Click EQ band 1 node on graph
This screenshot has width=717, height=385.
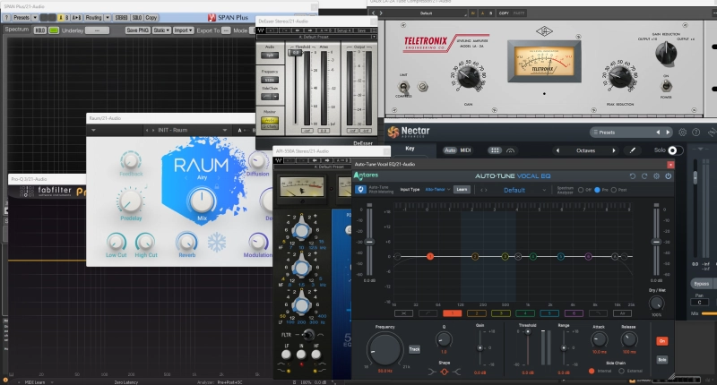point(430,257)
